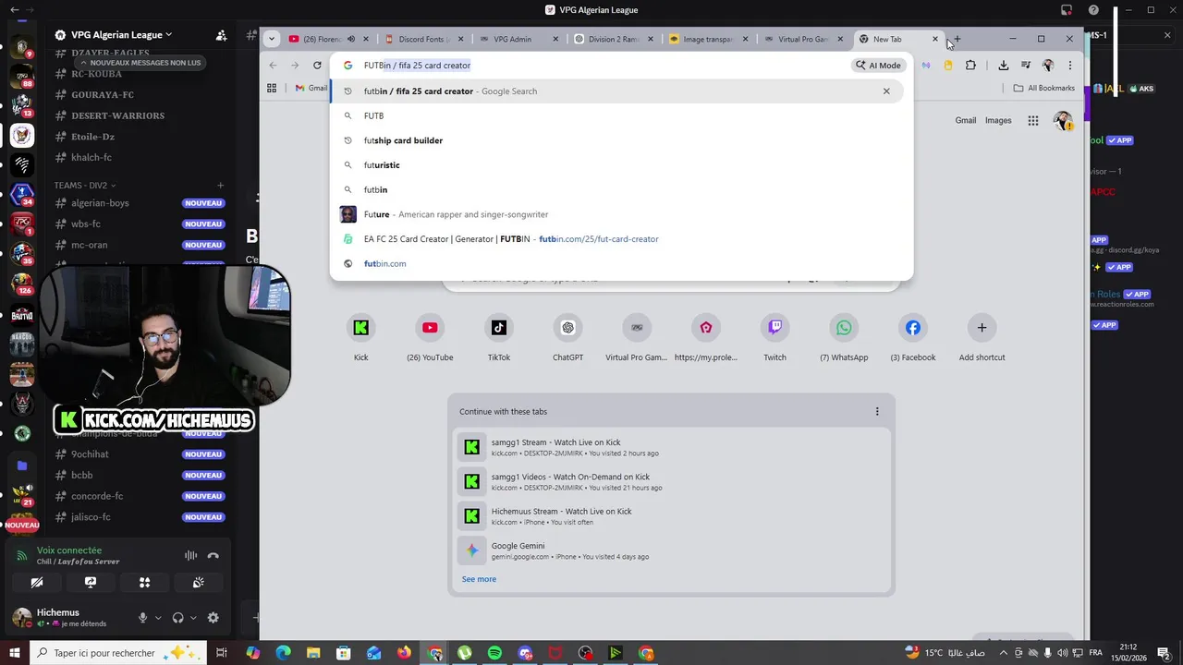Open Discord headphone options chevron
Image resolution: width=1183 pixels, height=665 pixels.
(x=193, y=618)
